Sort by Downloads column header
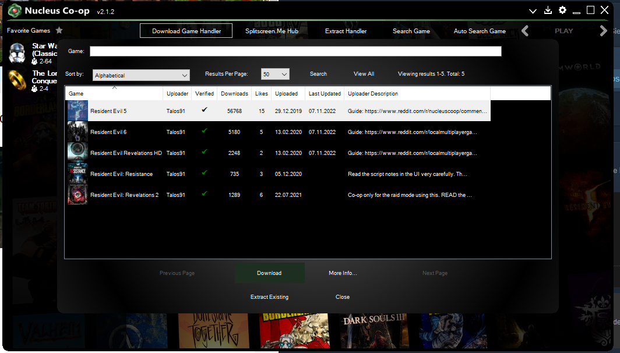Viewport: 620px width, 353px height. click(234, 94)
